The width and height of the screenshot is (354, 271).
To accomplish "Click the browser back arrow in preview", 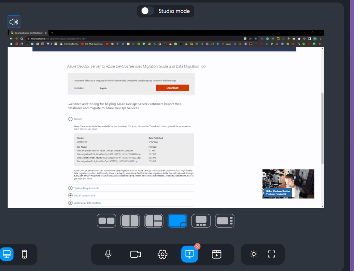I will pos(11,39).
